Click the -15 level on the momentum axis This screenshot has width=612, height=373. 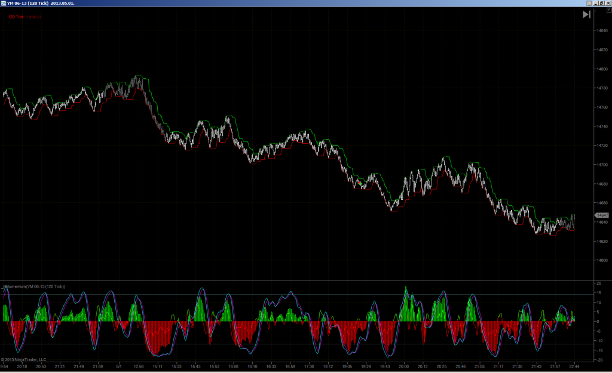[x=598, y=350]
